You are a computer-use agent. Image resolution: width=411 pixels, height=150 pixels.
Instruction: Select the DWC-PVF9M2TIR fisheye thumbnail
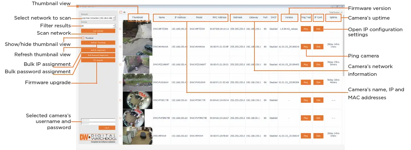click(133, 118)
